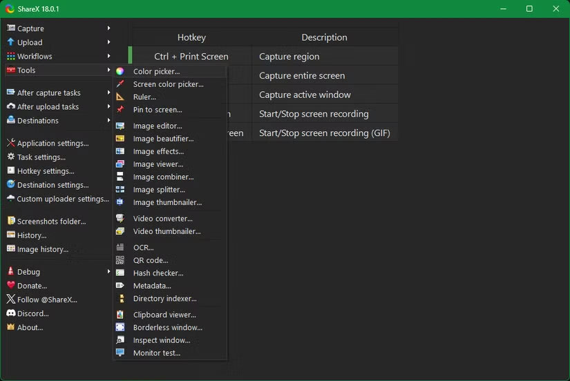Image resolution: width=570 pixels, height=381 pixels.
Task: Click the Discord logo icon
Action: [11, 313]
